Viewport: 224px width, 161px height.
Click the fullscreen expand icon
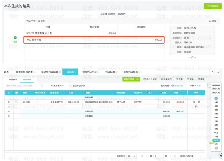click(218, 72)
